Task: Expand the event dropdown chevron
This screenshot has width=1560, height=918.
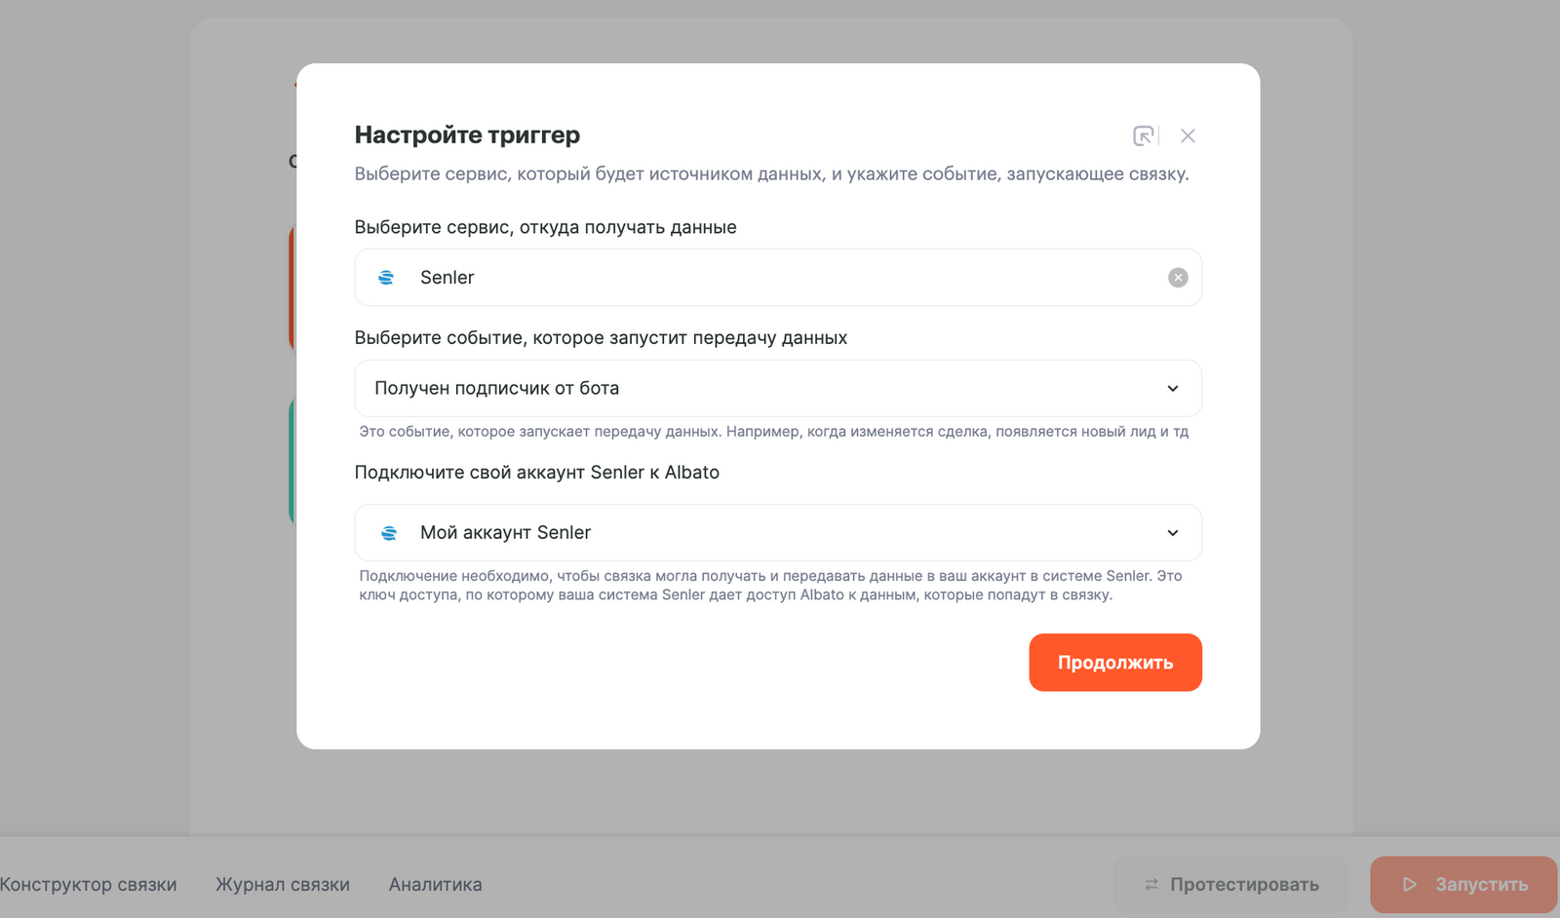Action: (x=1173, y=389)
